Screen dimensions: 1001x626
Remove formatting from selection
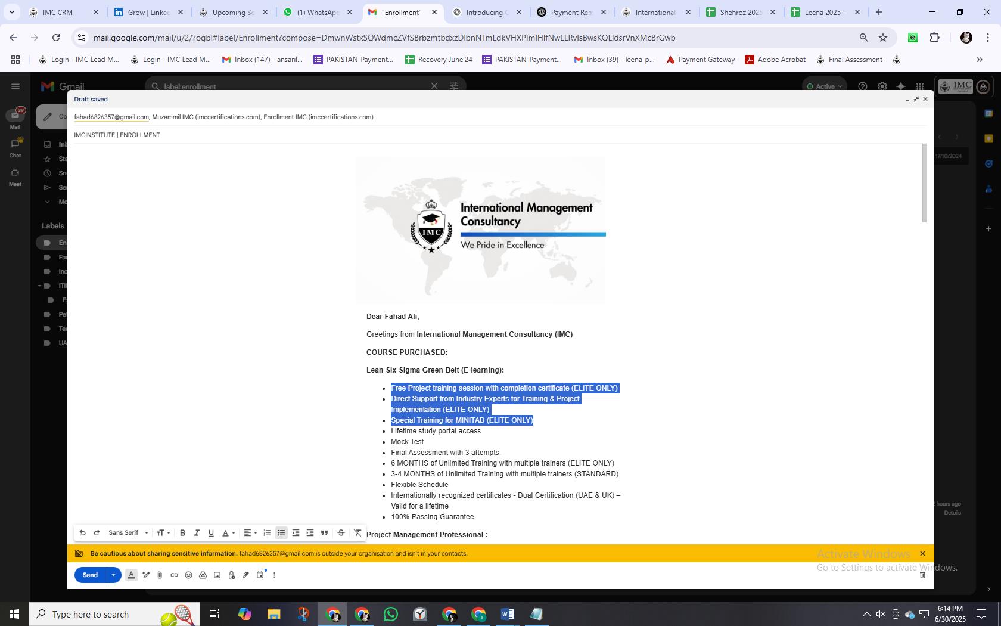coord(357,533)
